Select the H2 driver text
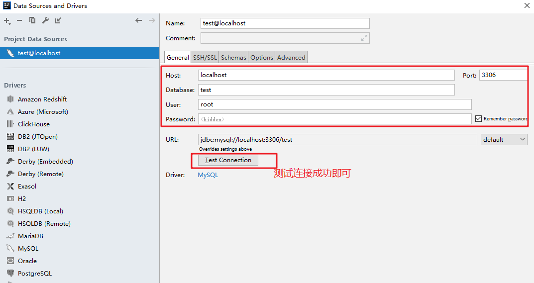534x283 pixels. 22,198
